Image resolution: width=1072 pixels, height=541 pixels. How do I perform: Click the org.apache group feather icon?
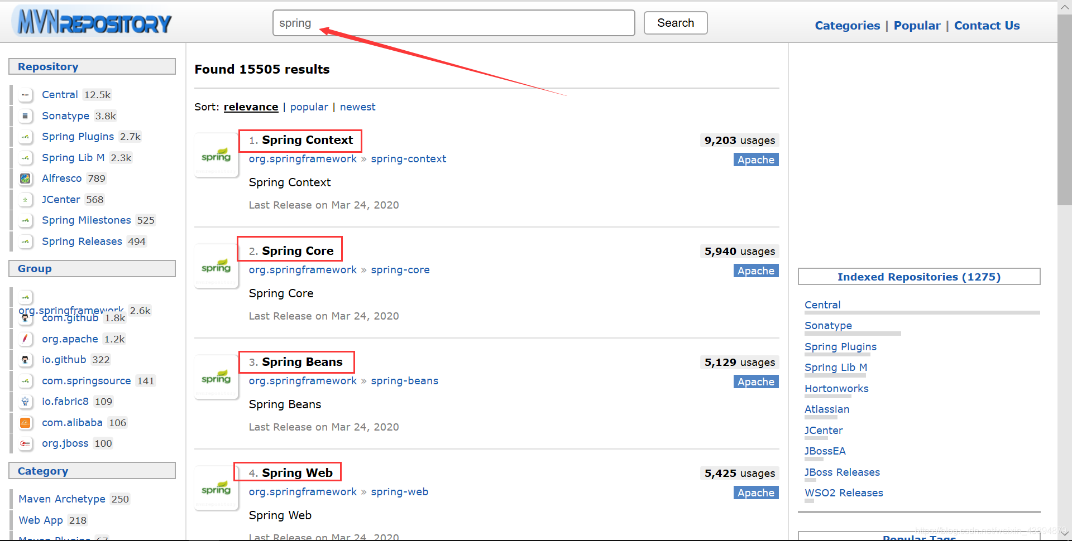tap(25, 339)
